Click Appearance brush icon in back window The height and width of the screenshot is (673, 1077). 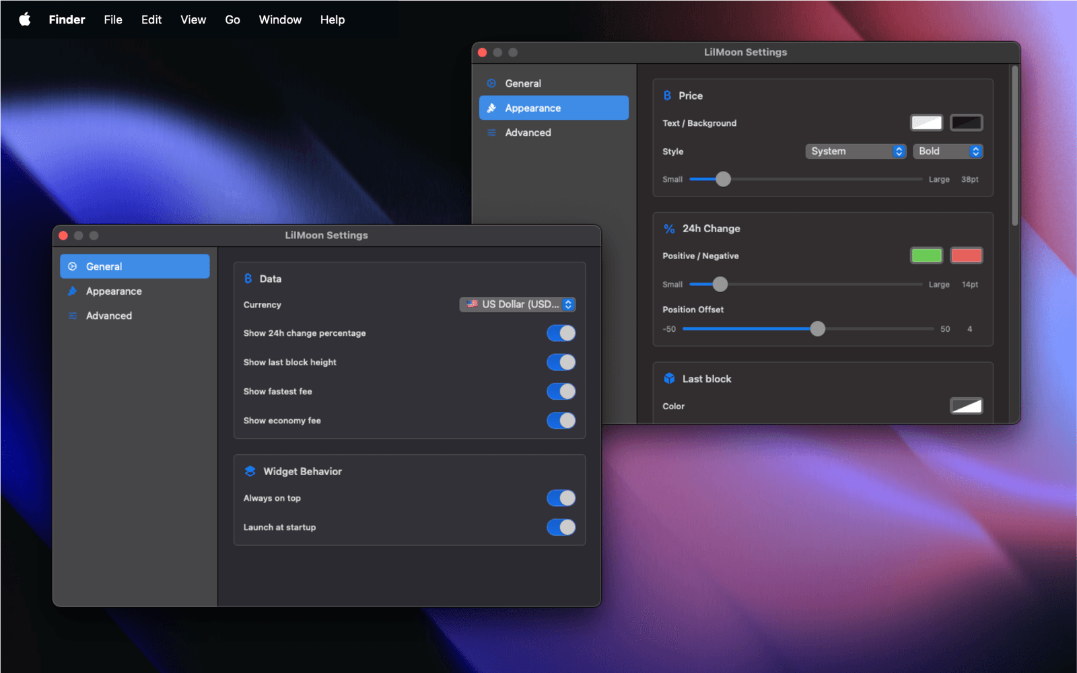point(491,108)
